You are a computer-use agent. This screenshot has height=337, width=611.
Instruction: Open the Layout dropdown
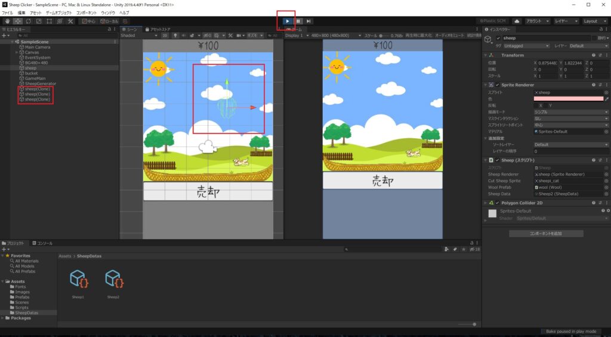(594, 21)
